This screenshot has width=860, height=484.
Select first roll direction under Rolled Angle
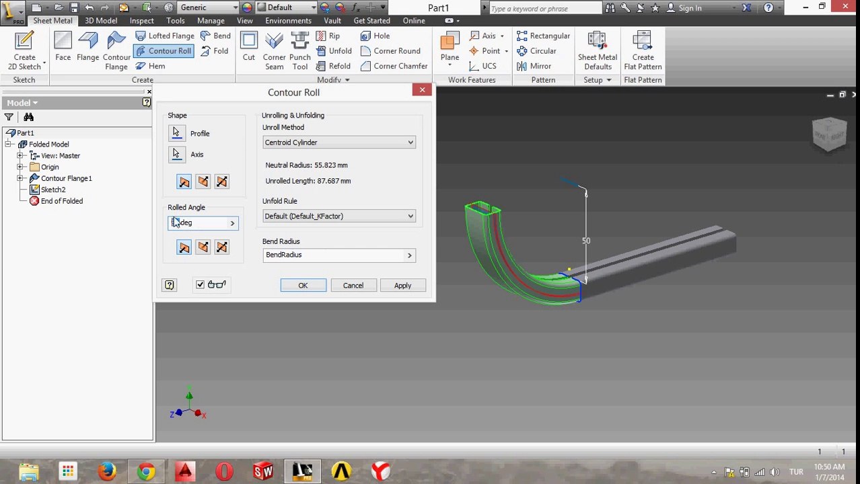tap(184, 247)
